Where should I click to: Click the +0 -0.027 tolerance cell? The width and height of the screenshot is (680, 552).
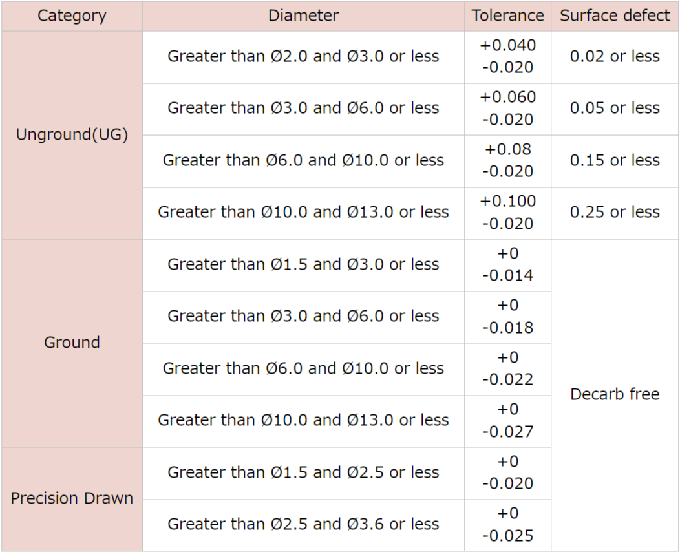click(x=507, y=420)
